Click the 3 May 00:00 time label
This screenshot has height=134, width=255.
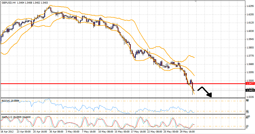click(x=73, y=131)
